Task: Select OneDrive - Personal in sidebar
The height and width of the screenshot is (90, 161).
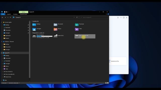Action: tap(9, 42)
